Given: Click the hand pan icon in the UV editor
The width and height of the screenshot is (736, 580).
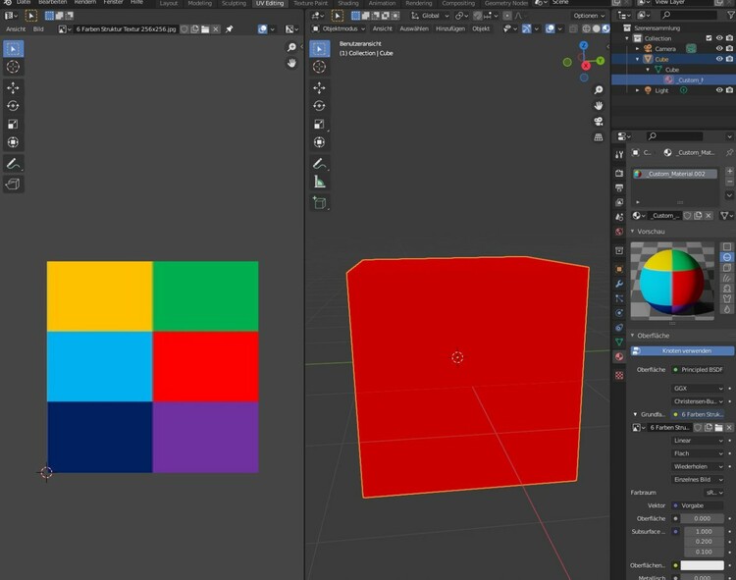Looking at the screenshot, I should [291, 63].
